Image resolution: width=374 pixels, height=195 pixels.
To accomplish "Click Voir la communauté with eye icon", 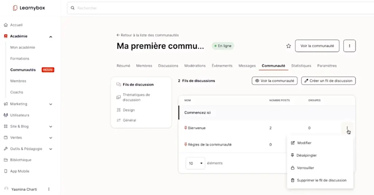I will click(275, 81).
